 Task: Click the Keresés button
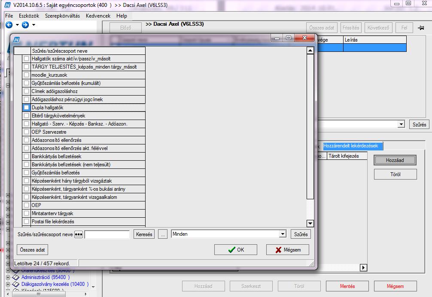tap(144, 234)
